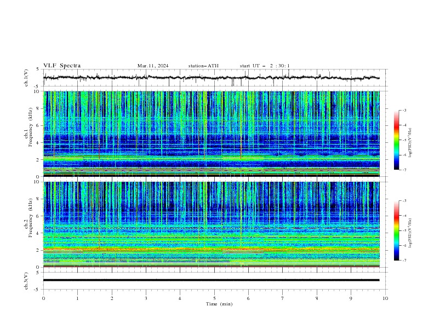Click time axis tick label '8'
Image resolution: width=434 pixels, height=335 pixels.
coord(317,298)
